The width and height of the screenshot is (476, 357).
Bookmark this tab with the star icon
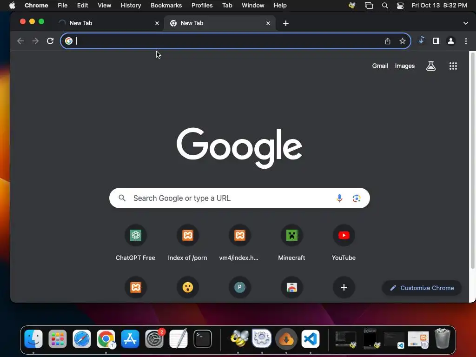(403, 41)
